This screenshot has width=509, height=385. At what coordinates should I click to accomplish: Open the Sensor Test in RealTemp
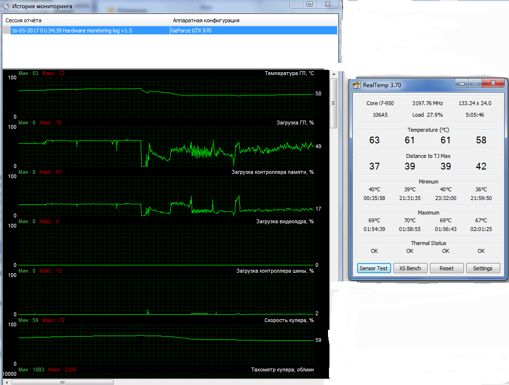pos(374,268)
